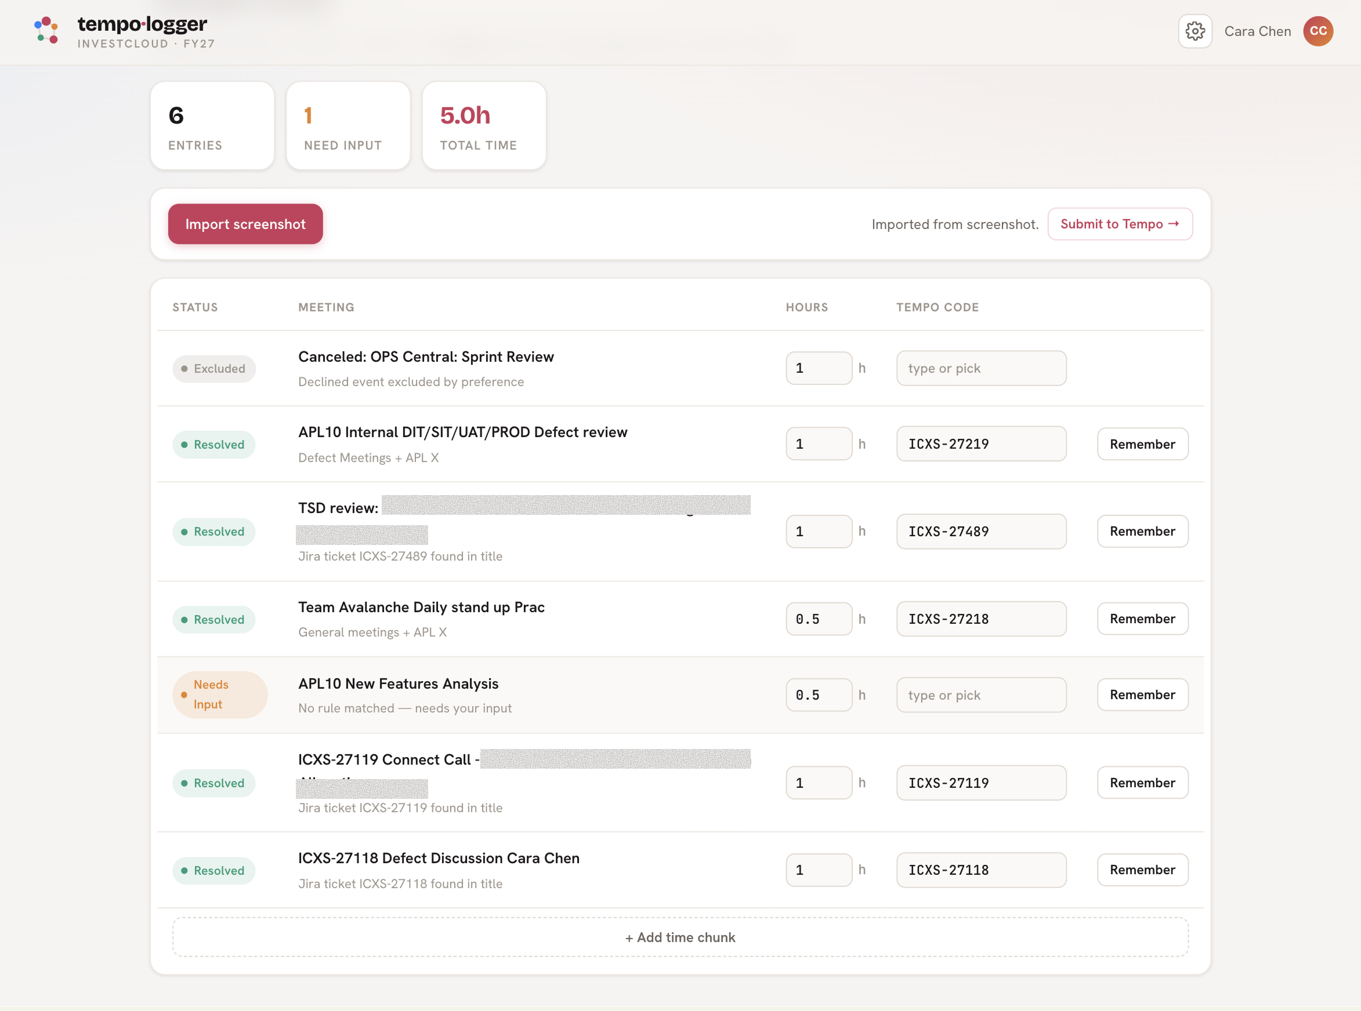Click the HOURS column header

click(806, 307)
